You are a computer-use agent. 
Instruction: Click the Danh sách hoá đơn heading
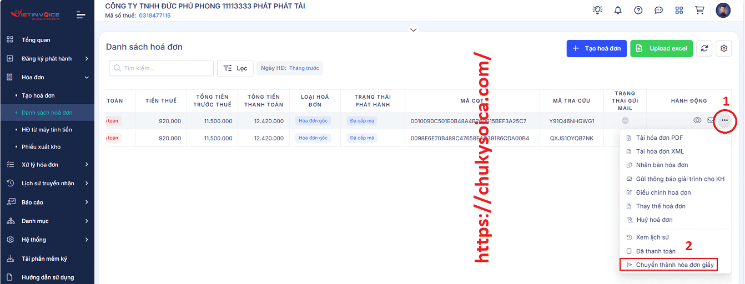point(144,47)
